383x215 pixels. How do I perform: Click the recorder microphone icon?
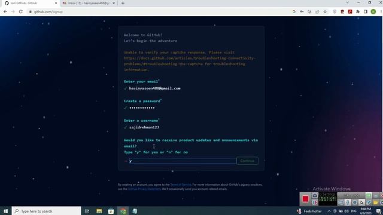pos(348,202)
